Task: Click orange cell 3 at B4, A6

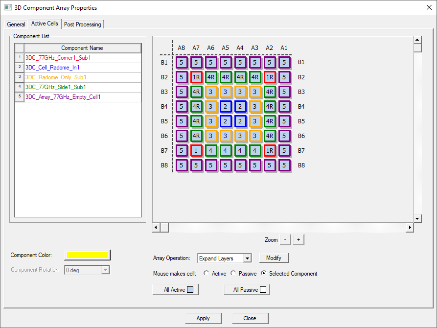Action: [x=211, y=107]
